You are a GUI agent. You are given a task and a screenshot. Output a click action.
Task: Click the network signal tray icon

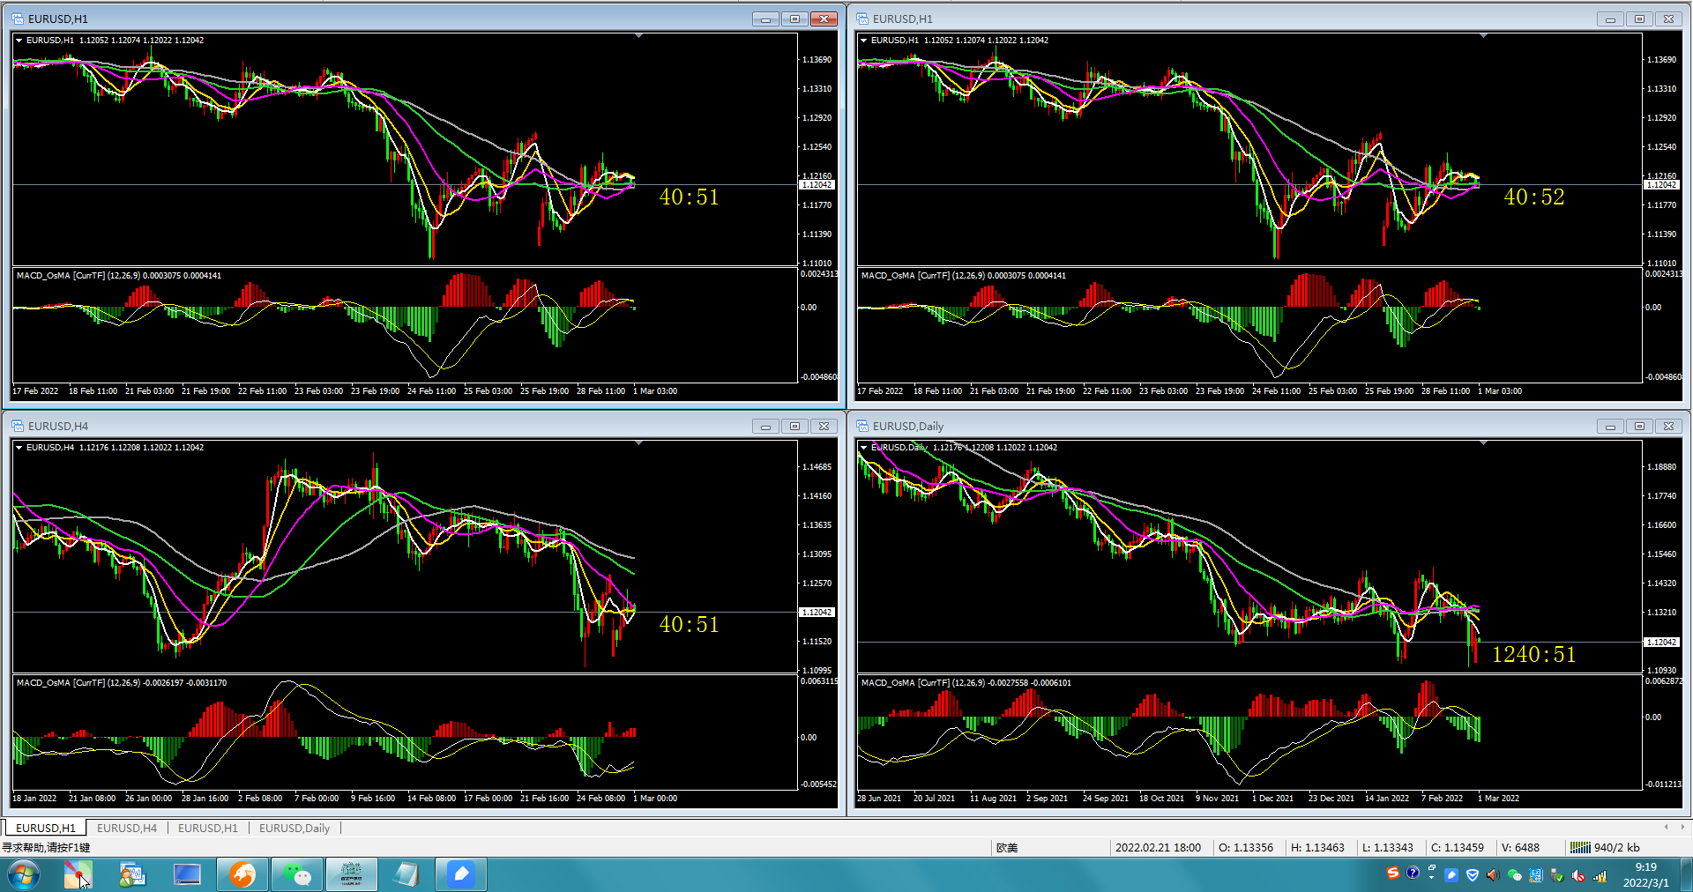[1600, 875]
